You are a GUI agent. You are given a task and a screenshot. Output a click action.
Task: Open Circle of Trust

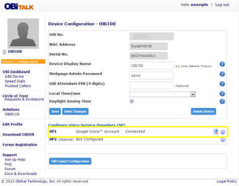pos(15,96)
